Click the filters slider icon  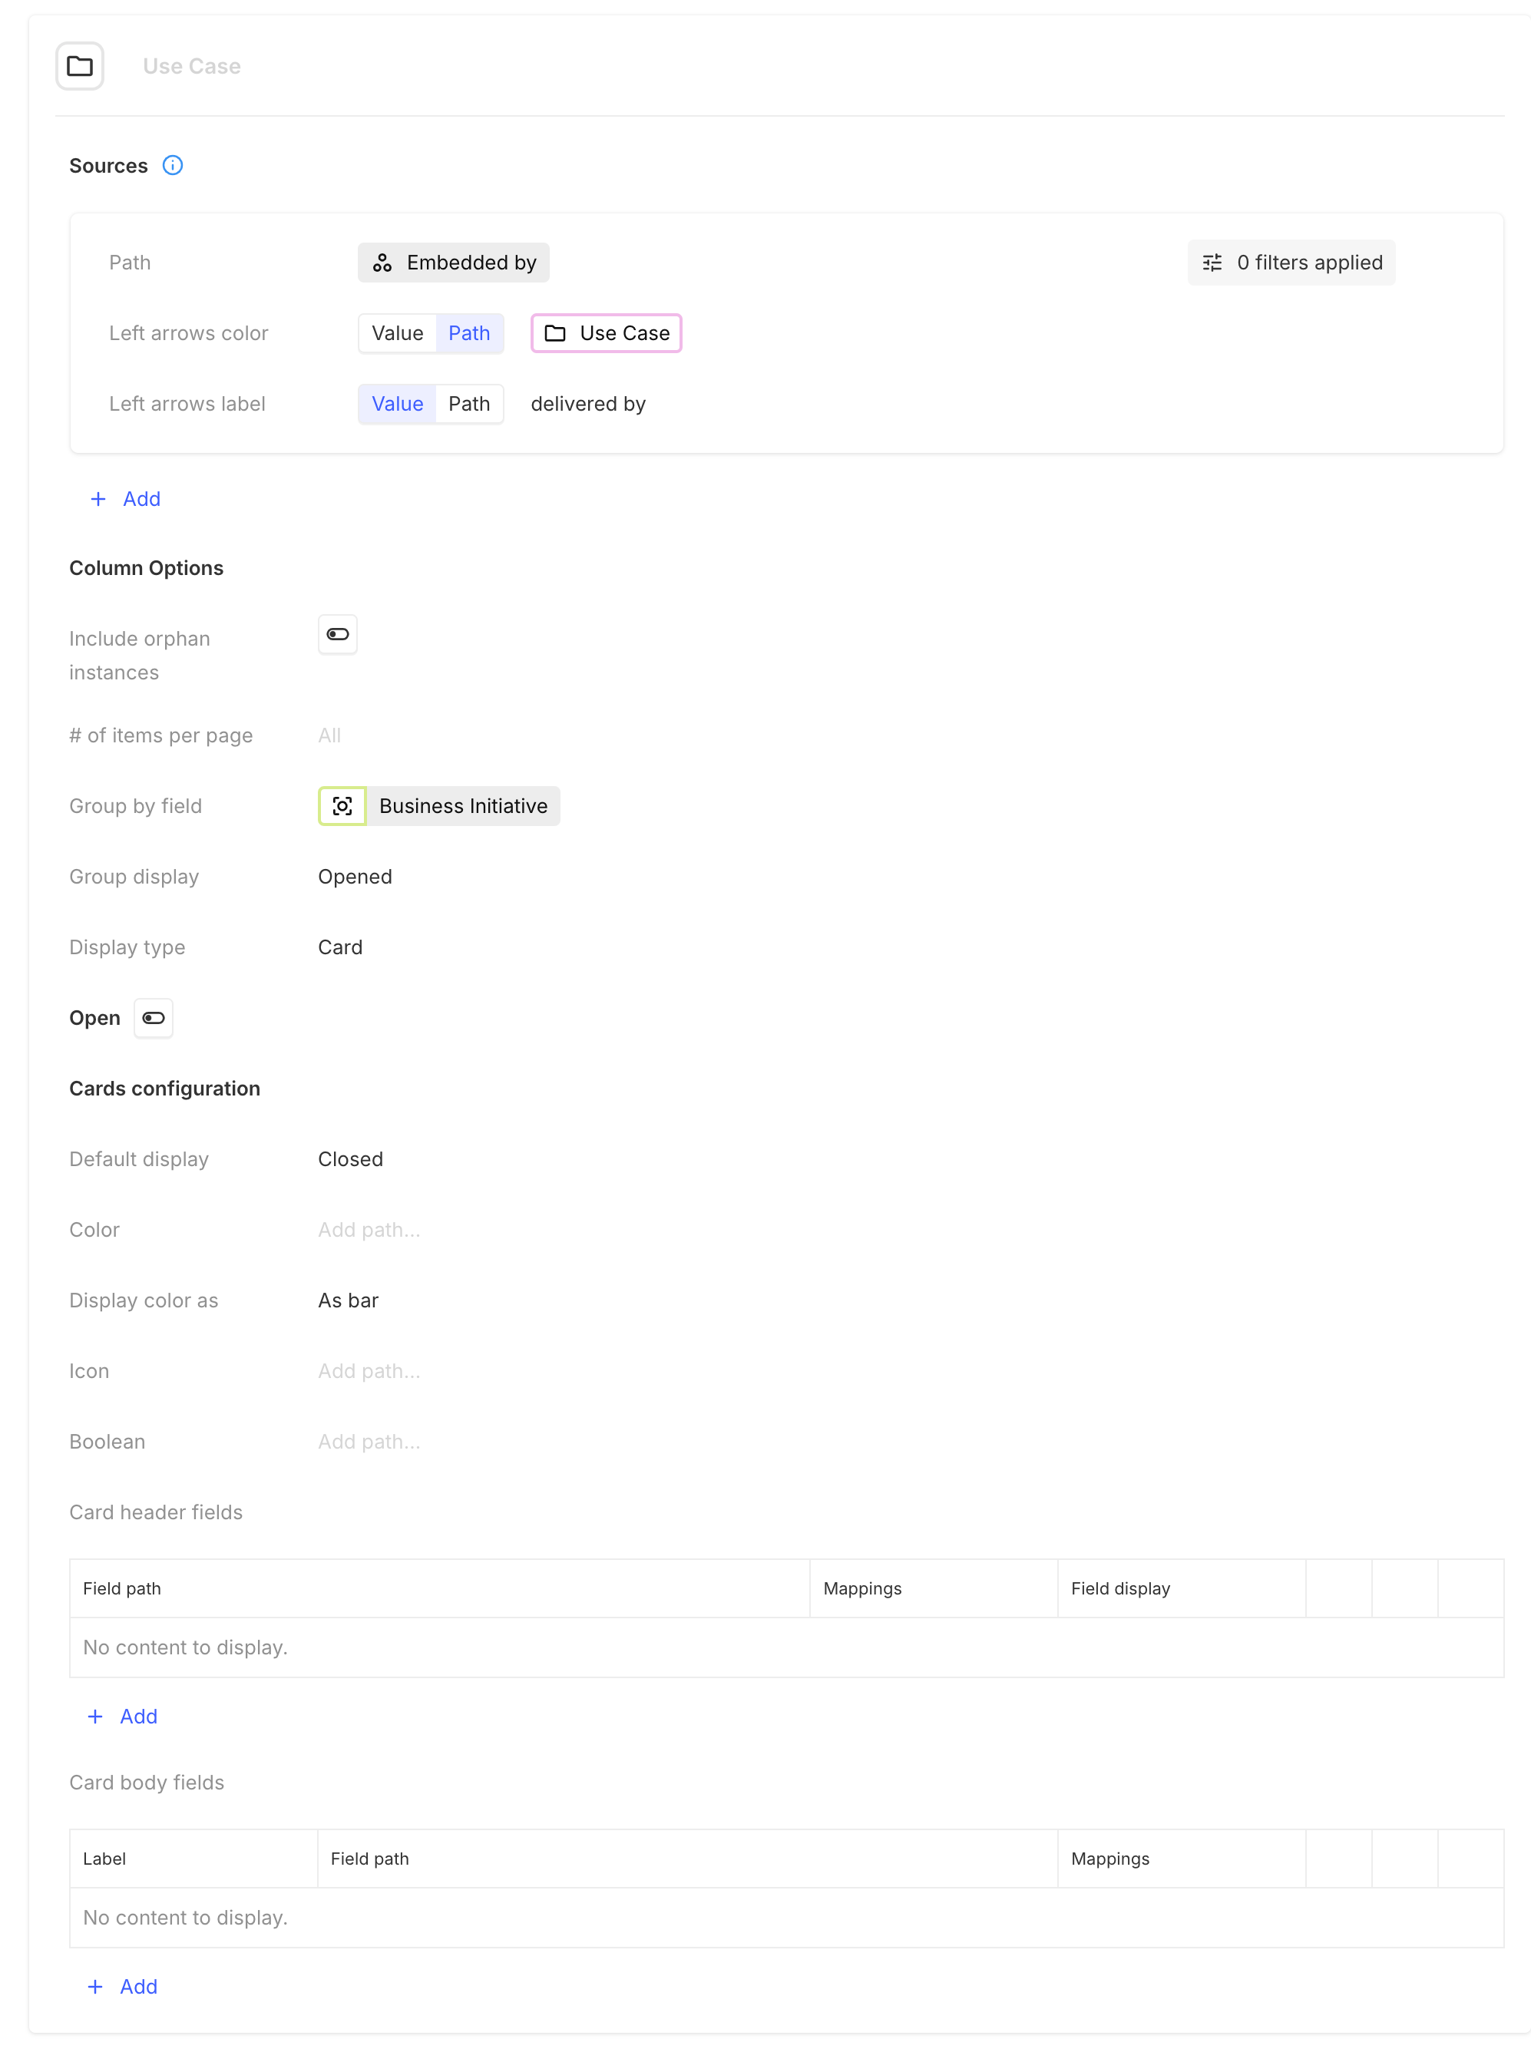1212,263
